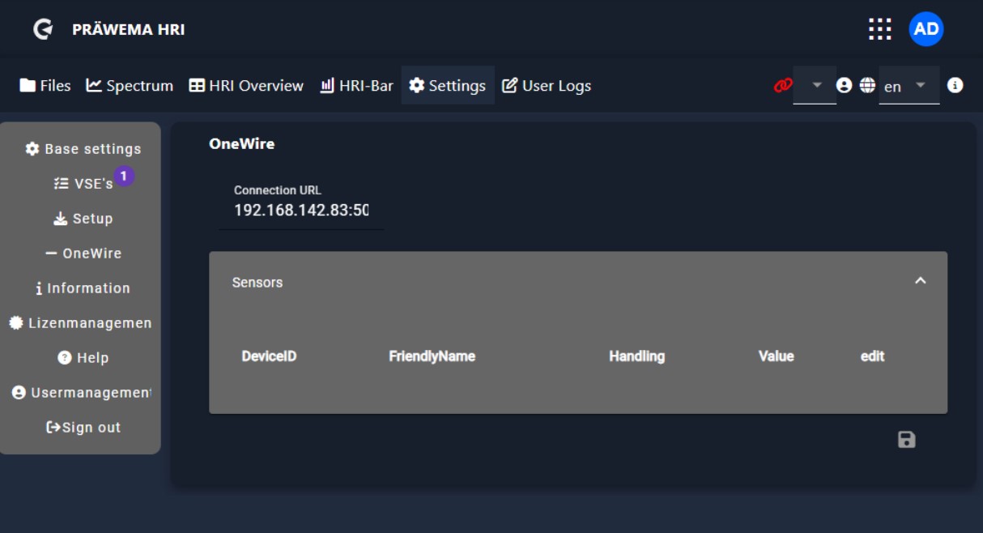Collapse the Sensors panel
Image resolution: width=983 pixels, height=533 pixels.
click(x=920, y=281)
